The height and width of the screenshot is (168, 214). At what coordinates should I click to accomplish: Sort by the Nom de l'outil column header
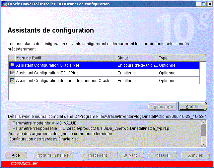66,58
